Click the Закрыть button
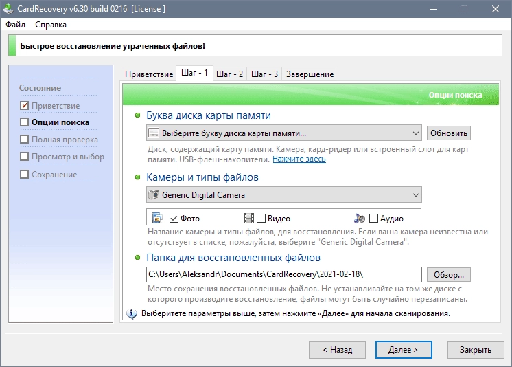Viewport: 512px width, 367px height. tap(476, 350)
